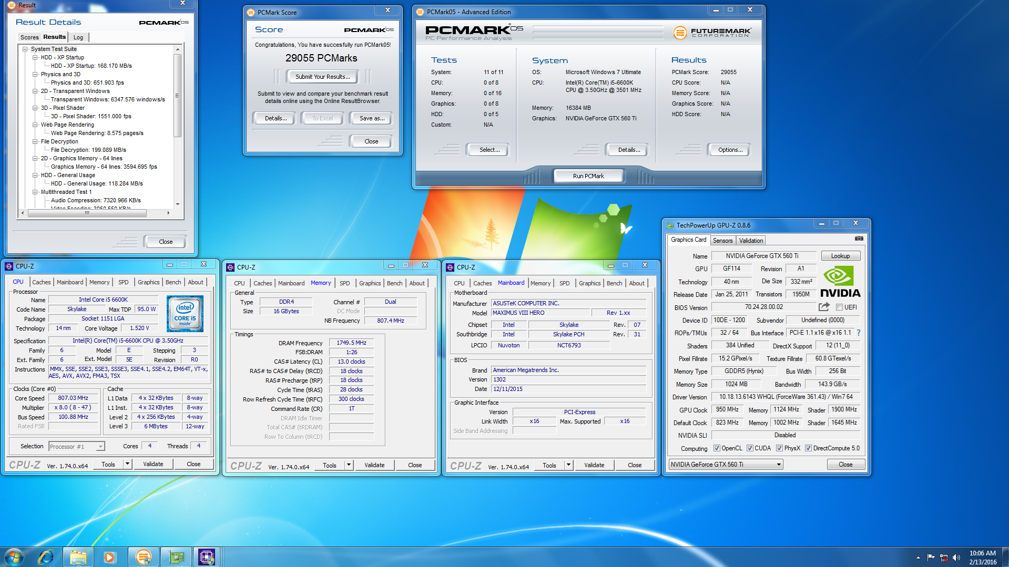Open the Caches tab in the CPU-Z processor window

[x=42, y=282]
